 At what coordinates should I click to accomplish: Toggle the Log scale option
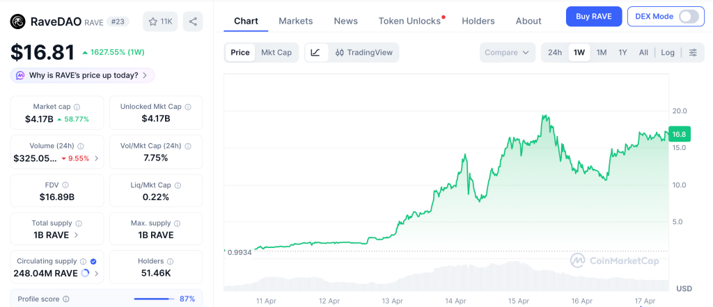(x=668, y=53)
